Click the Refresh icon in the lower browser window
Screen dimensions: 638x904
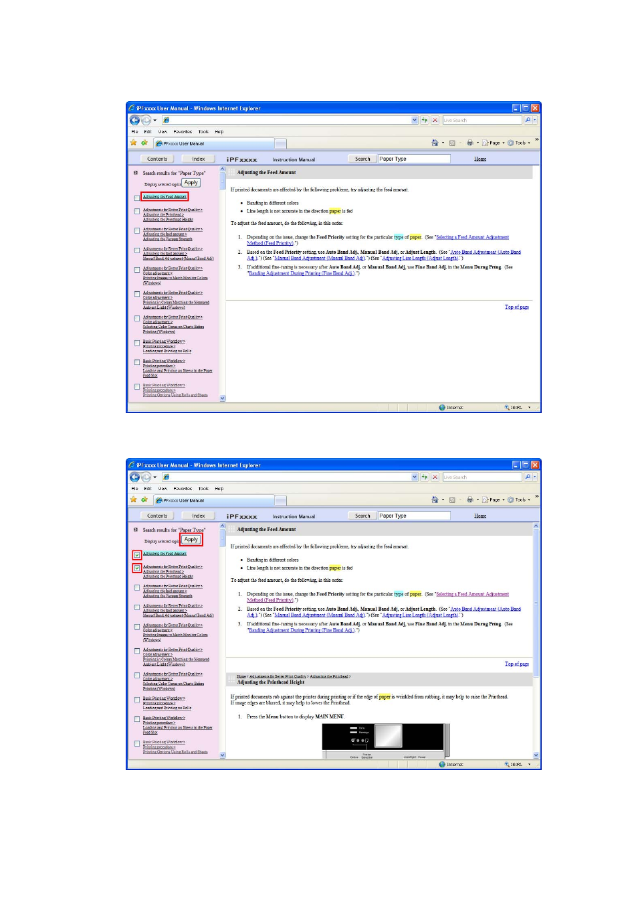(424, 477)
